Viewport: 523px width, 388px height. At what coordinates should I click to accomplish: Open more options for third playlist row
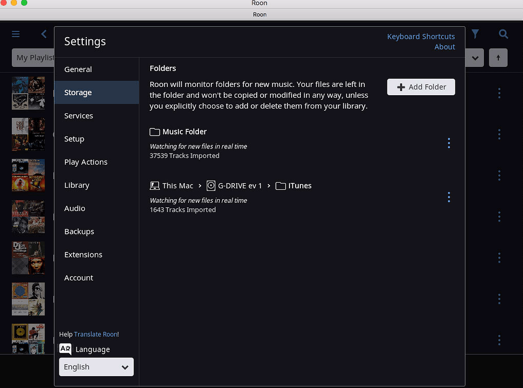pyautogui.click(x=499, y=175)
